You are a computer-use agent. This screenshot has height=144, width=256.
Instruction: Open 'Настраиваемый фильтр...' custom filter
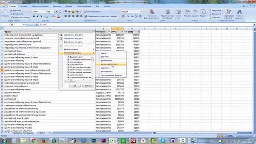[111, 75]
